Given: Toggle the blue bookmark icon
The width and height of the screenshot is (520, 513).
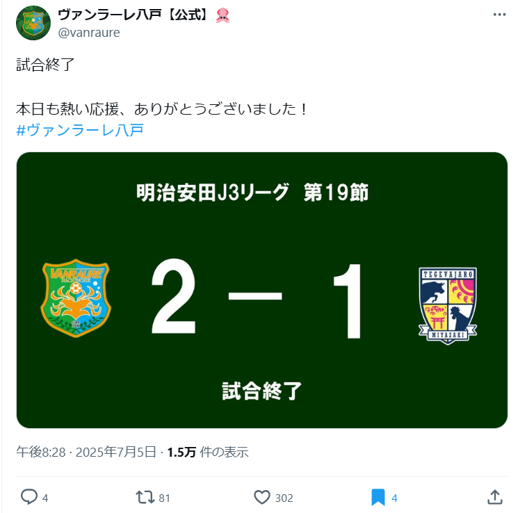Looking at the screenshot, I should click(x=378, y=497).
